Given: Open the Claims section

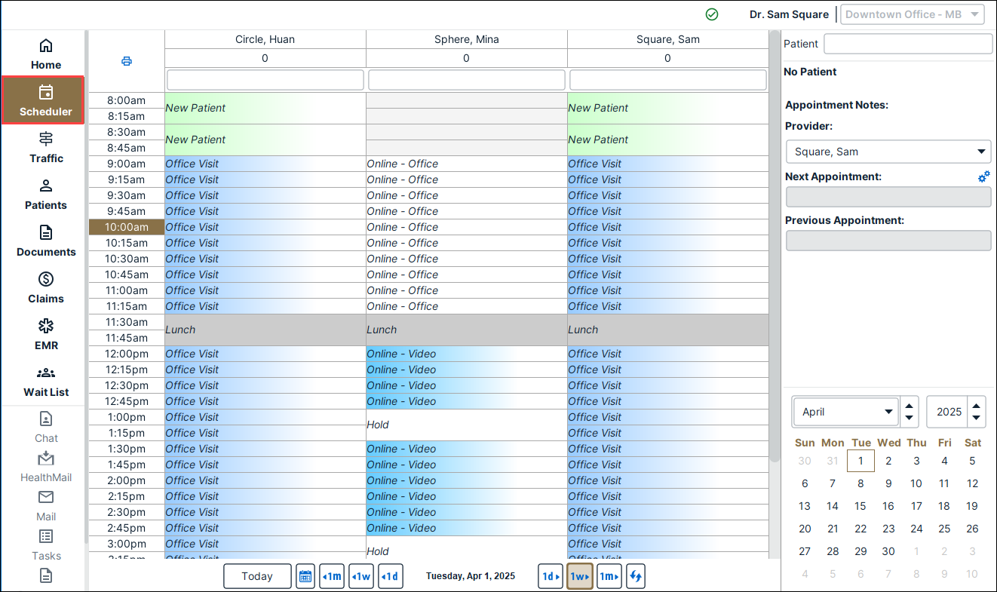Looking at the screenshot, I should (x=45, y=288).
